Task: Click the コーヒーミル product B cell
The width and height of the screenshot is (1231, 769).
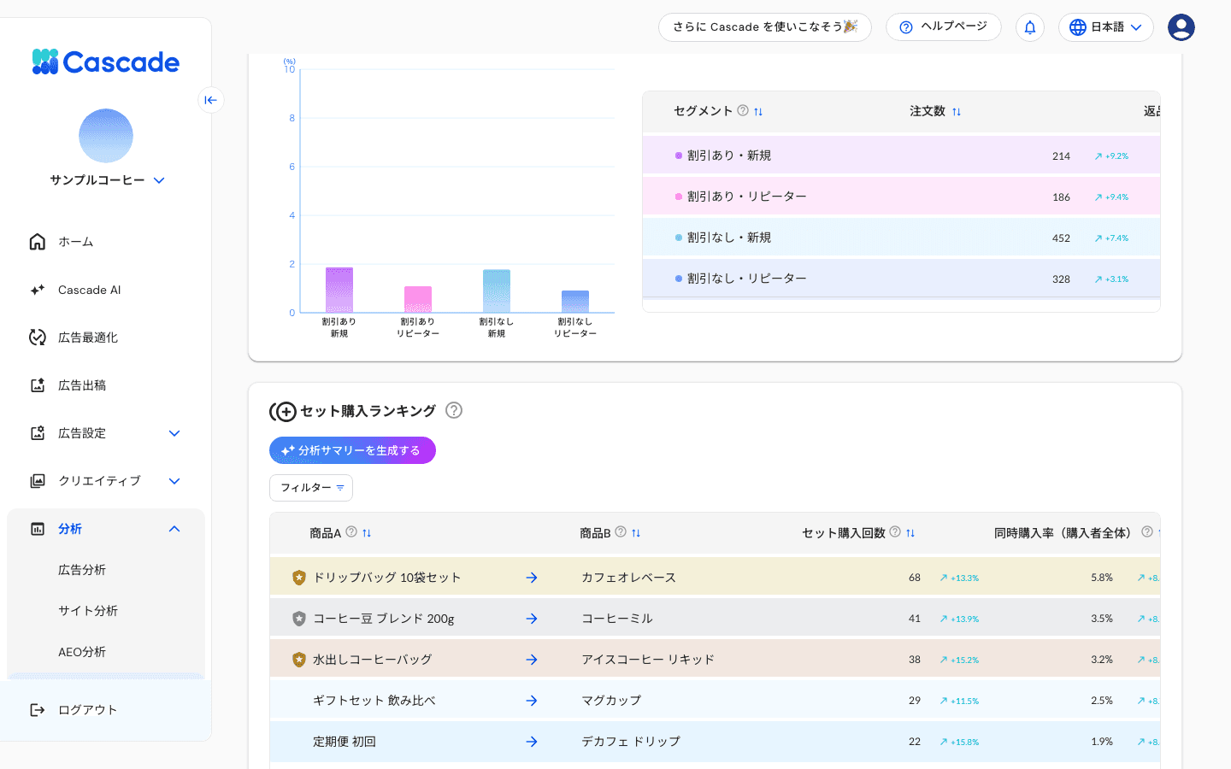Action: click(617, 619)
